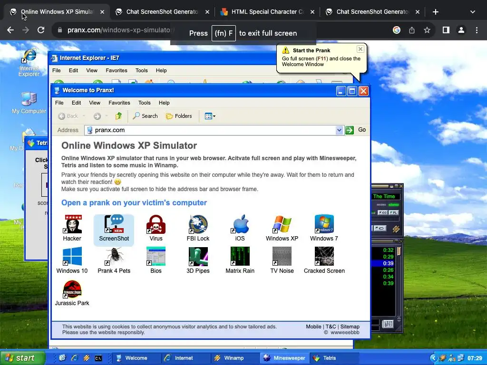Toggle the Winamp PL playlist button

[393, 212]
